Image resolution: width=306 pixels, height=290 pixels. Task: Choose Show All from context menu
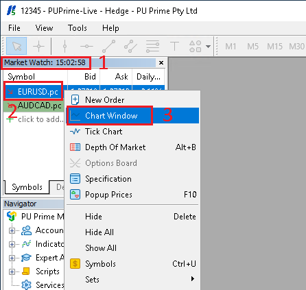point(132,248)
